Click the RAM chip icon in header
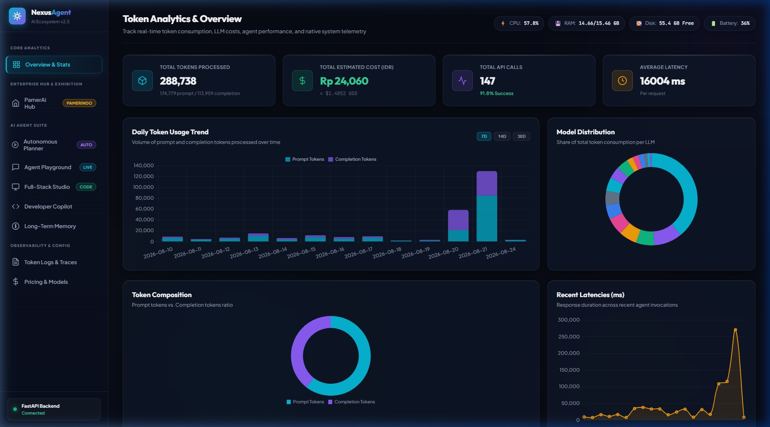Image resolution: width=770 pixels, height=427 pixels. (558, 23)
